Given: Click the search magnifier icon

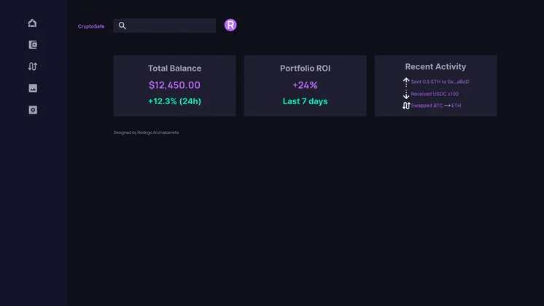Looking at the screenshot, I should click(x=122, y=25).
